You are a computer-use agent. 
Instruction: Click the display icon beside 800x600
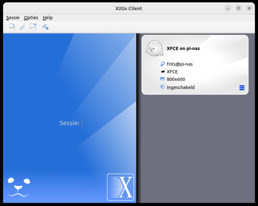tap(162, 79)
